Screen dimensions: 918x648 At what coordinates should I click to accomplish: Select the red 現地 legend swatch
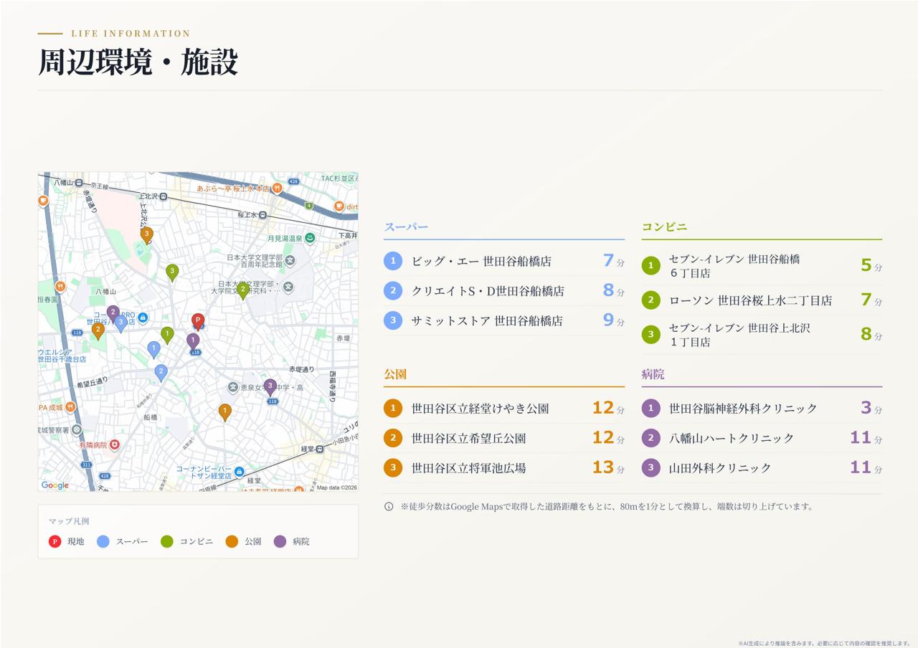pyautogui.click(x=55, y=541)
